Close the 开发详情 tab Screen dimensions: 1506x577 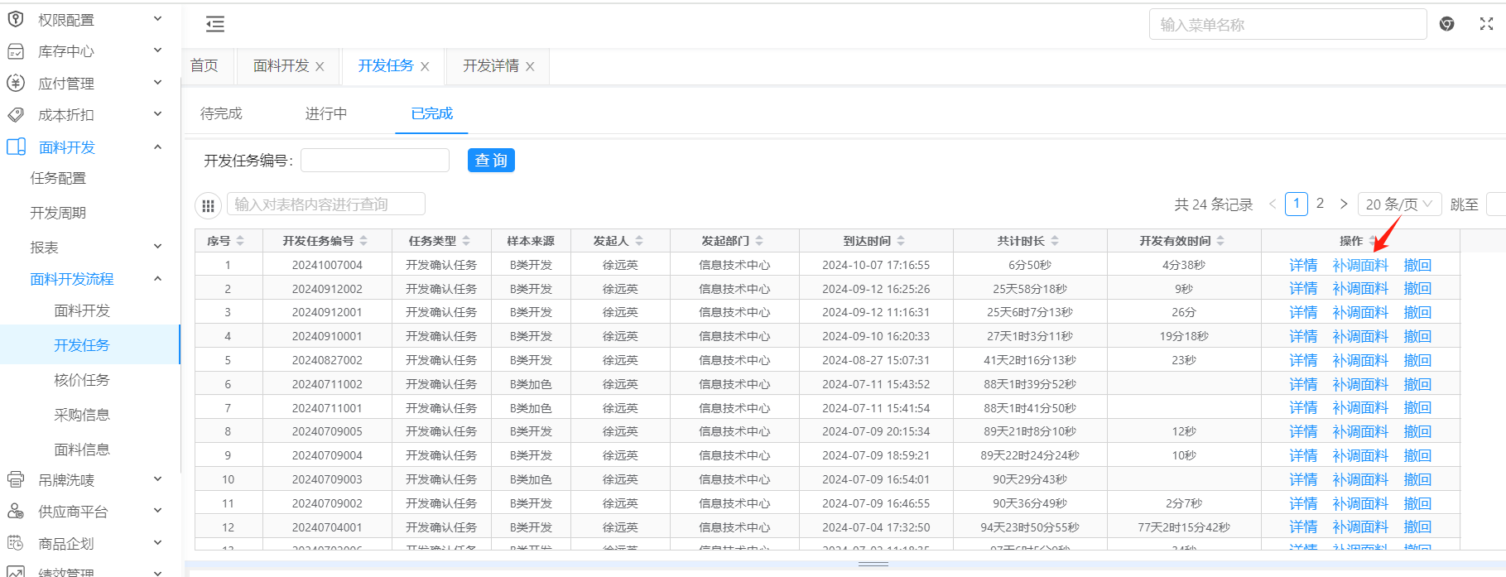pyautogui.click(x=530, y=66)
